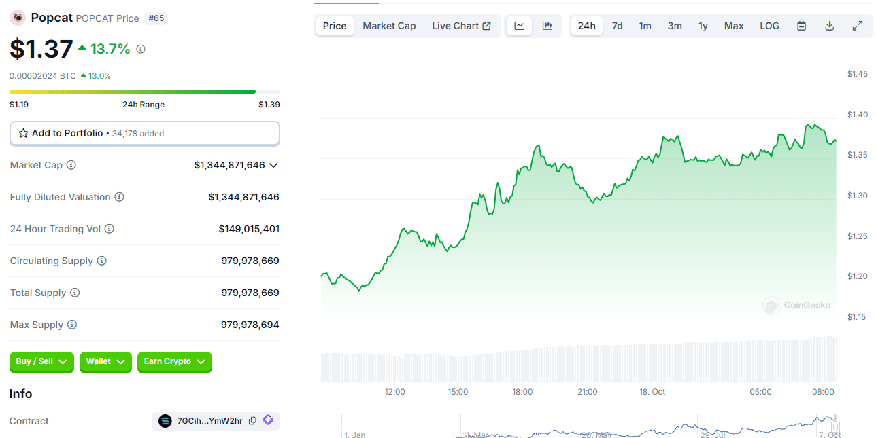Click the mini historical overview chart
The height and width of the screenshot is (438, 876).
point(579,426)
